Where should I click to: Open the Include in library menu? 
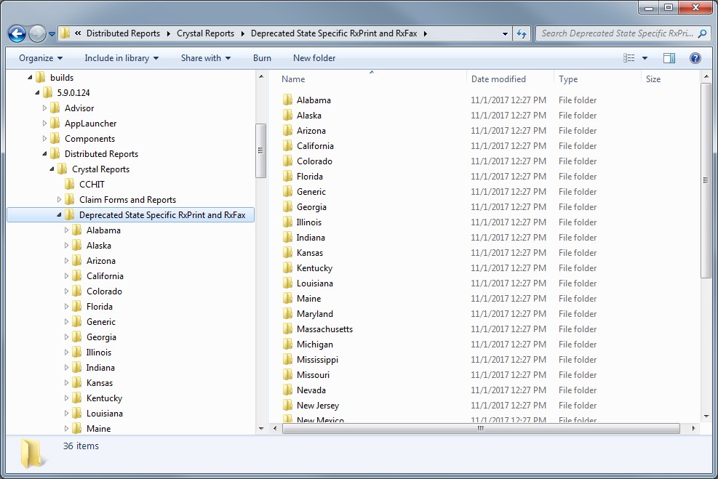pyautogui.click(x=121, y=57)
